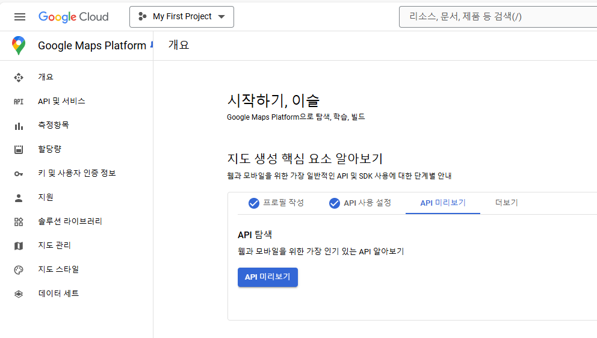The image size is (597, 338).
Task: Click the 시작하기, 이슬 heading
Action: 273,100
